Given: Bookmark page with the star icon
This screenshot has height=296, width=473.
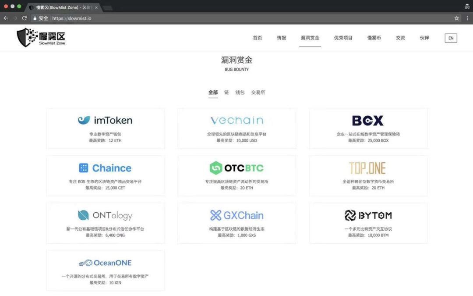Looking at the screenshot, I should tap(457, 18).
